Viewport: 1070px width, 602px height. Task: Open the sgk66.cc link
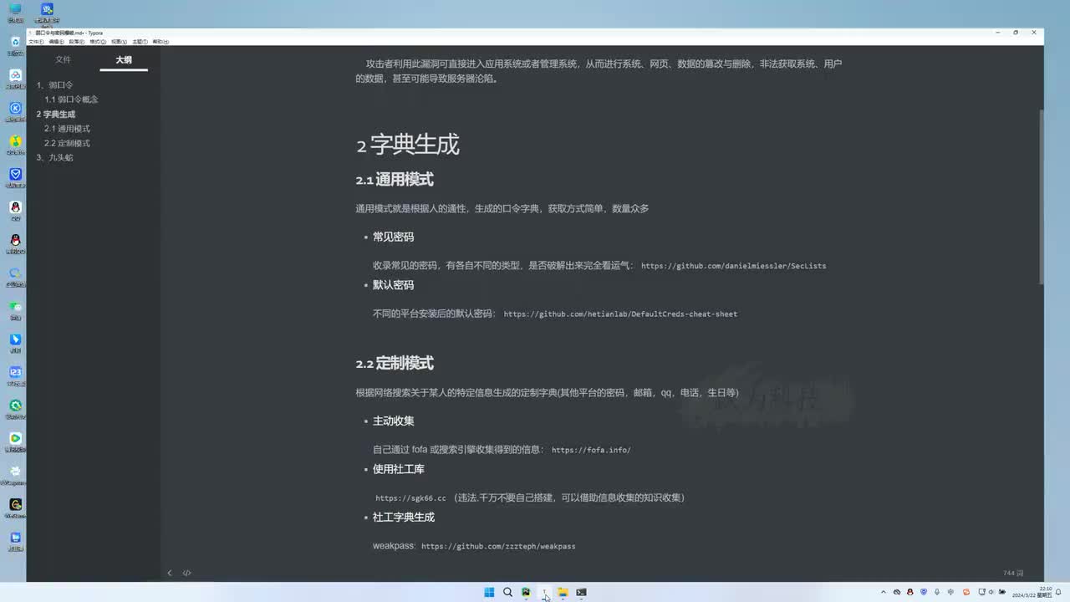click(x=410, y=498)
